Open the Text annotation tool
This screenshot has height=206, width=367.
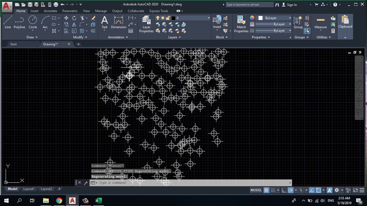(104, 22)
